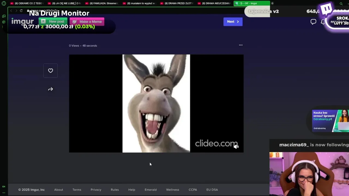Open a new browser tab with the plus
The width and height of the screenshot is (349, 196).
[x=272, y=3]
